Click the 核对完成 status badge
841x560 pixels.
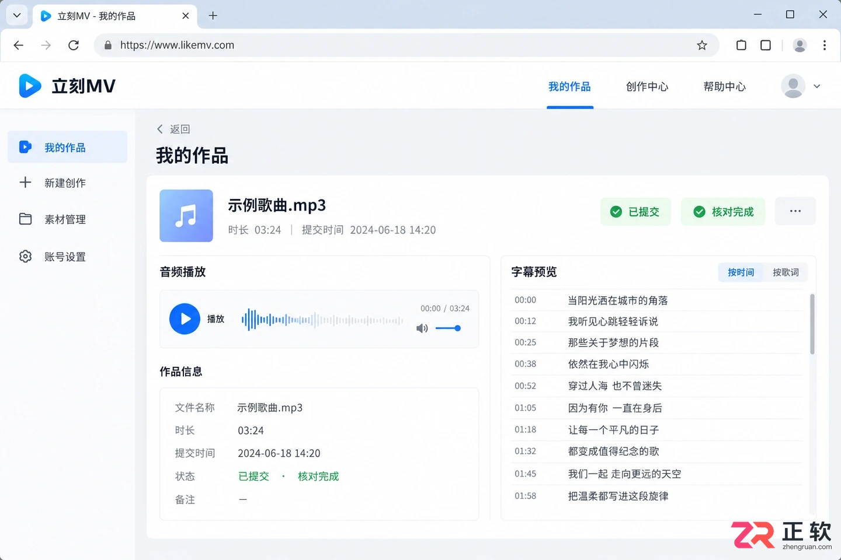(723, 212)
